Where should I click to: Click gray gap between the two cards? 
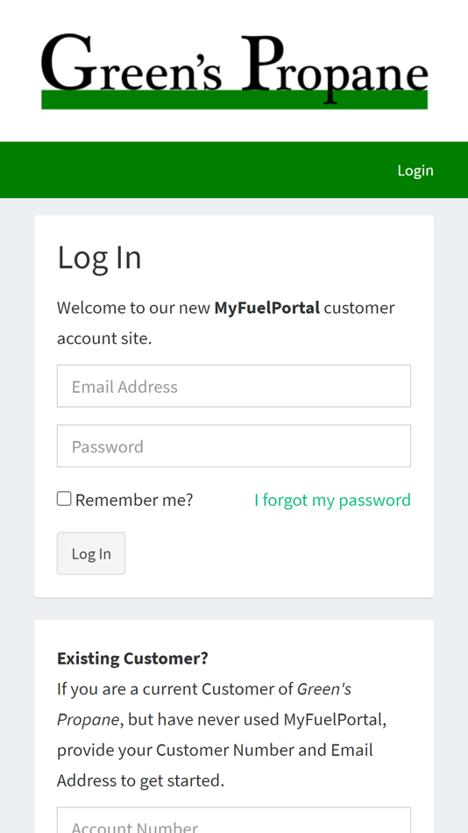tap(234, 609)
